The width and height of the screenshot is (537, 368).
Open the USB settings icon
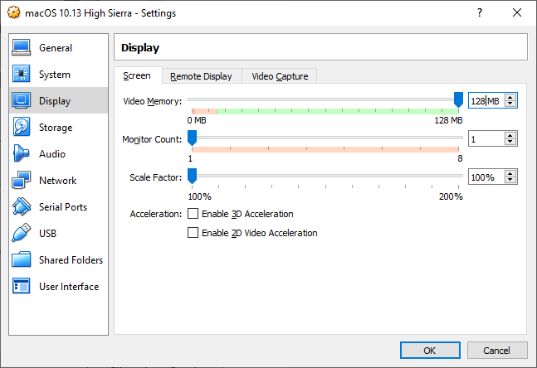(22, 234)
